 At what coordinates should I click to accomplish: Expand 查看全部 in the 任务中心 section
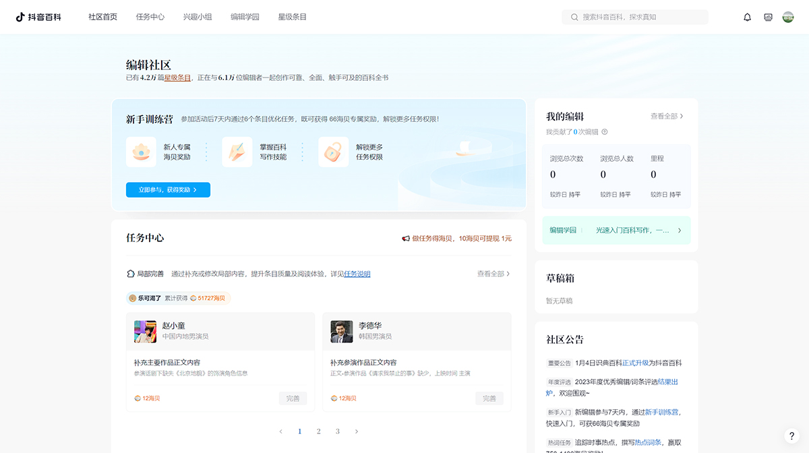tap(490, 274)
